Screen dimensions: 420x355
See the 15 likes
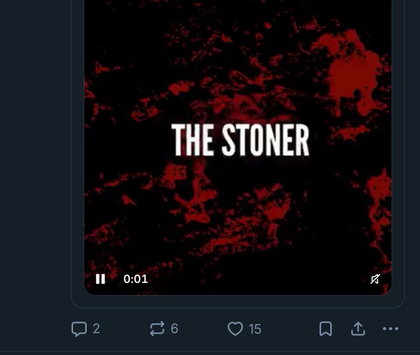point(244,329)
